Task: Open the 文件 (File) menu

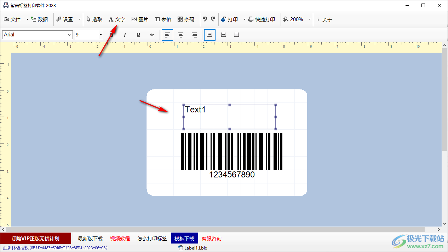Action: pos(12,19)
